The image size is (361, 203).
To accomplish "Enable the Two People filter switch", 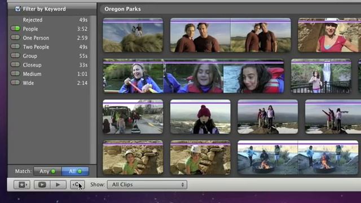I will [x=15, y=46].
